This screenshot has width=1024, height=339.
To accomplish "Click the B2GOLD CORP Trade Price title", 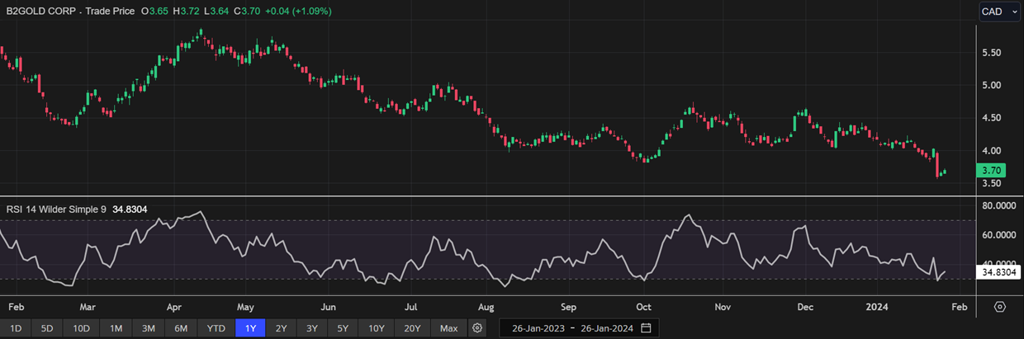I will [69, 12].
